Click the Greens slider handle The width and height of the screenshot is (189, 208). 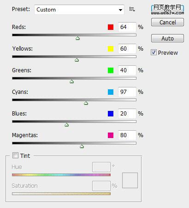[x=71, y=81]
